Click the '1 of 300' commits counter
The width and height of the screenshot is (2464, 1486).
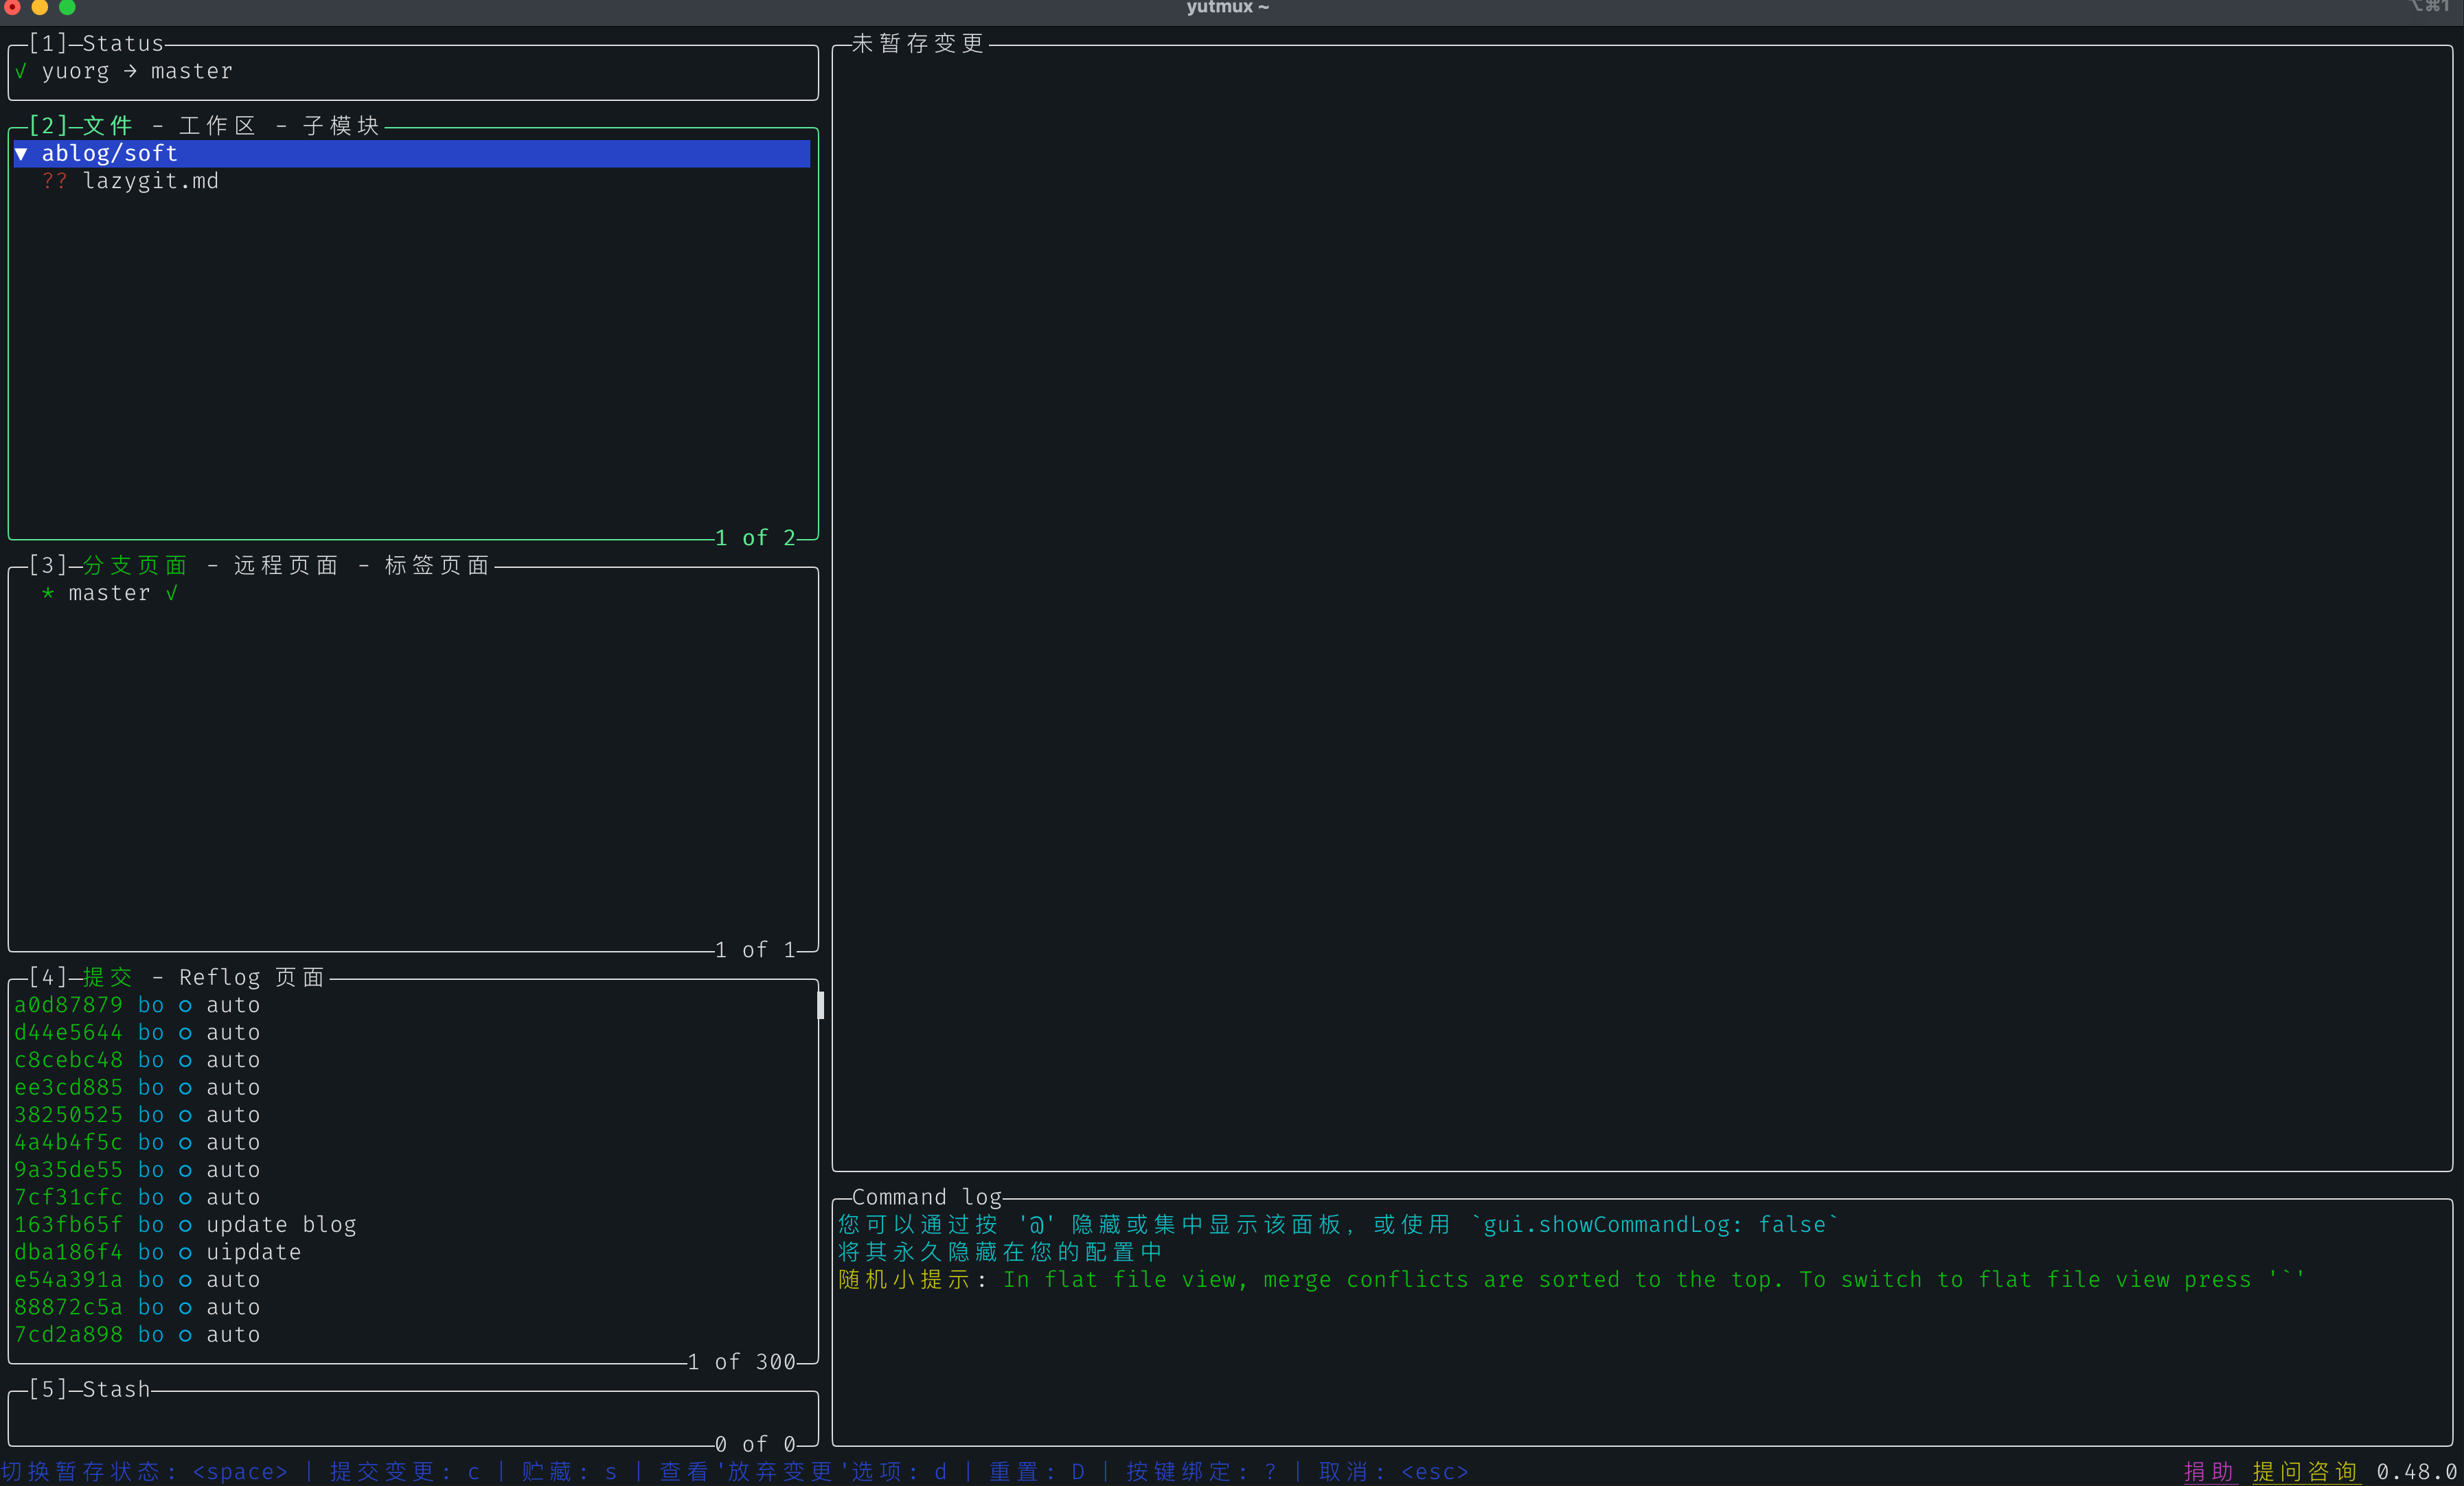pyautogui.click(x=741, y=1362)
